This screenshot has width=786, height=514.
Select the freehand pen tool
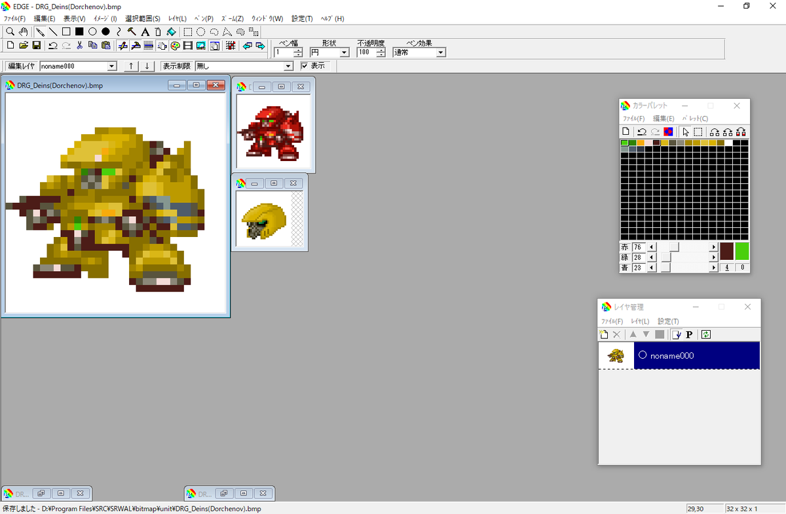(40, 31)
